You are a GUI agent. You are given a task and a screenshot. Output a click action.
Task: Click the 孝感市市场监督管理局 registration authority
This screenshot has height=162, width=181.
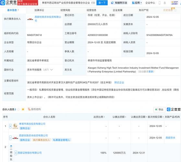click(x=100, y=61)
